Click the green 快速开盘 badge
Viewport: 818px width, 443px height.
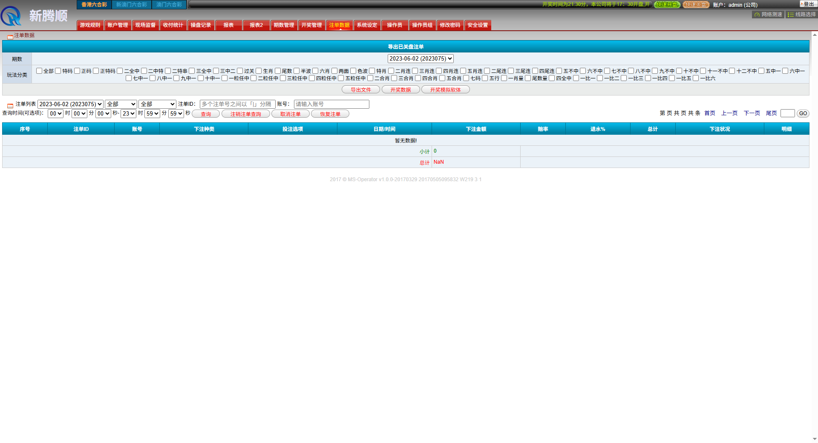(x=667, y=5)
